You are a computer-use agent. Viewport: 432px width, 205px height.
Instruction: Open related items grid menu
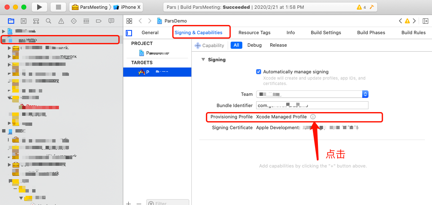click(129, 21)
